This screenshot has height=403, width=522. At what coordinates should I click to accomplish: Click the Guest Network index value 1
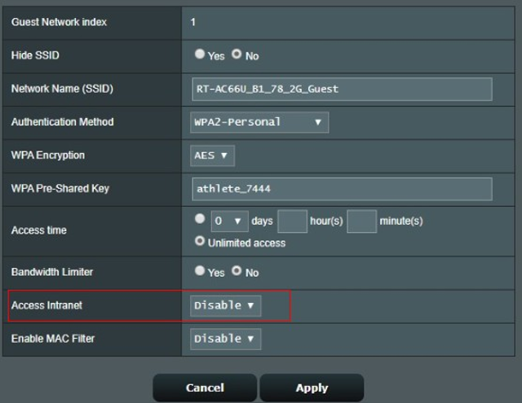tap(193, 22)
